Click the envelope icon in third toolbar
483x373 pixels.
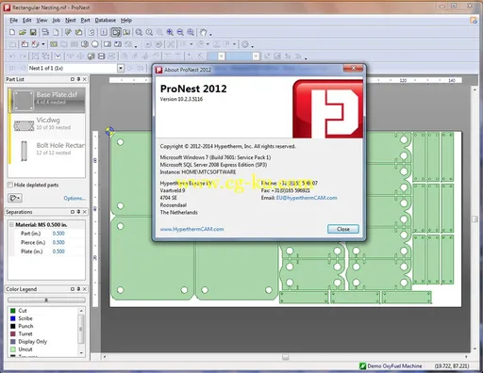[x=58, y=57]
